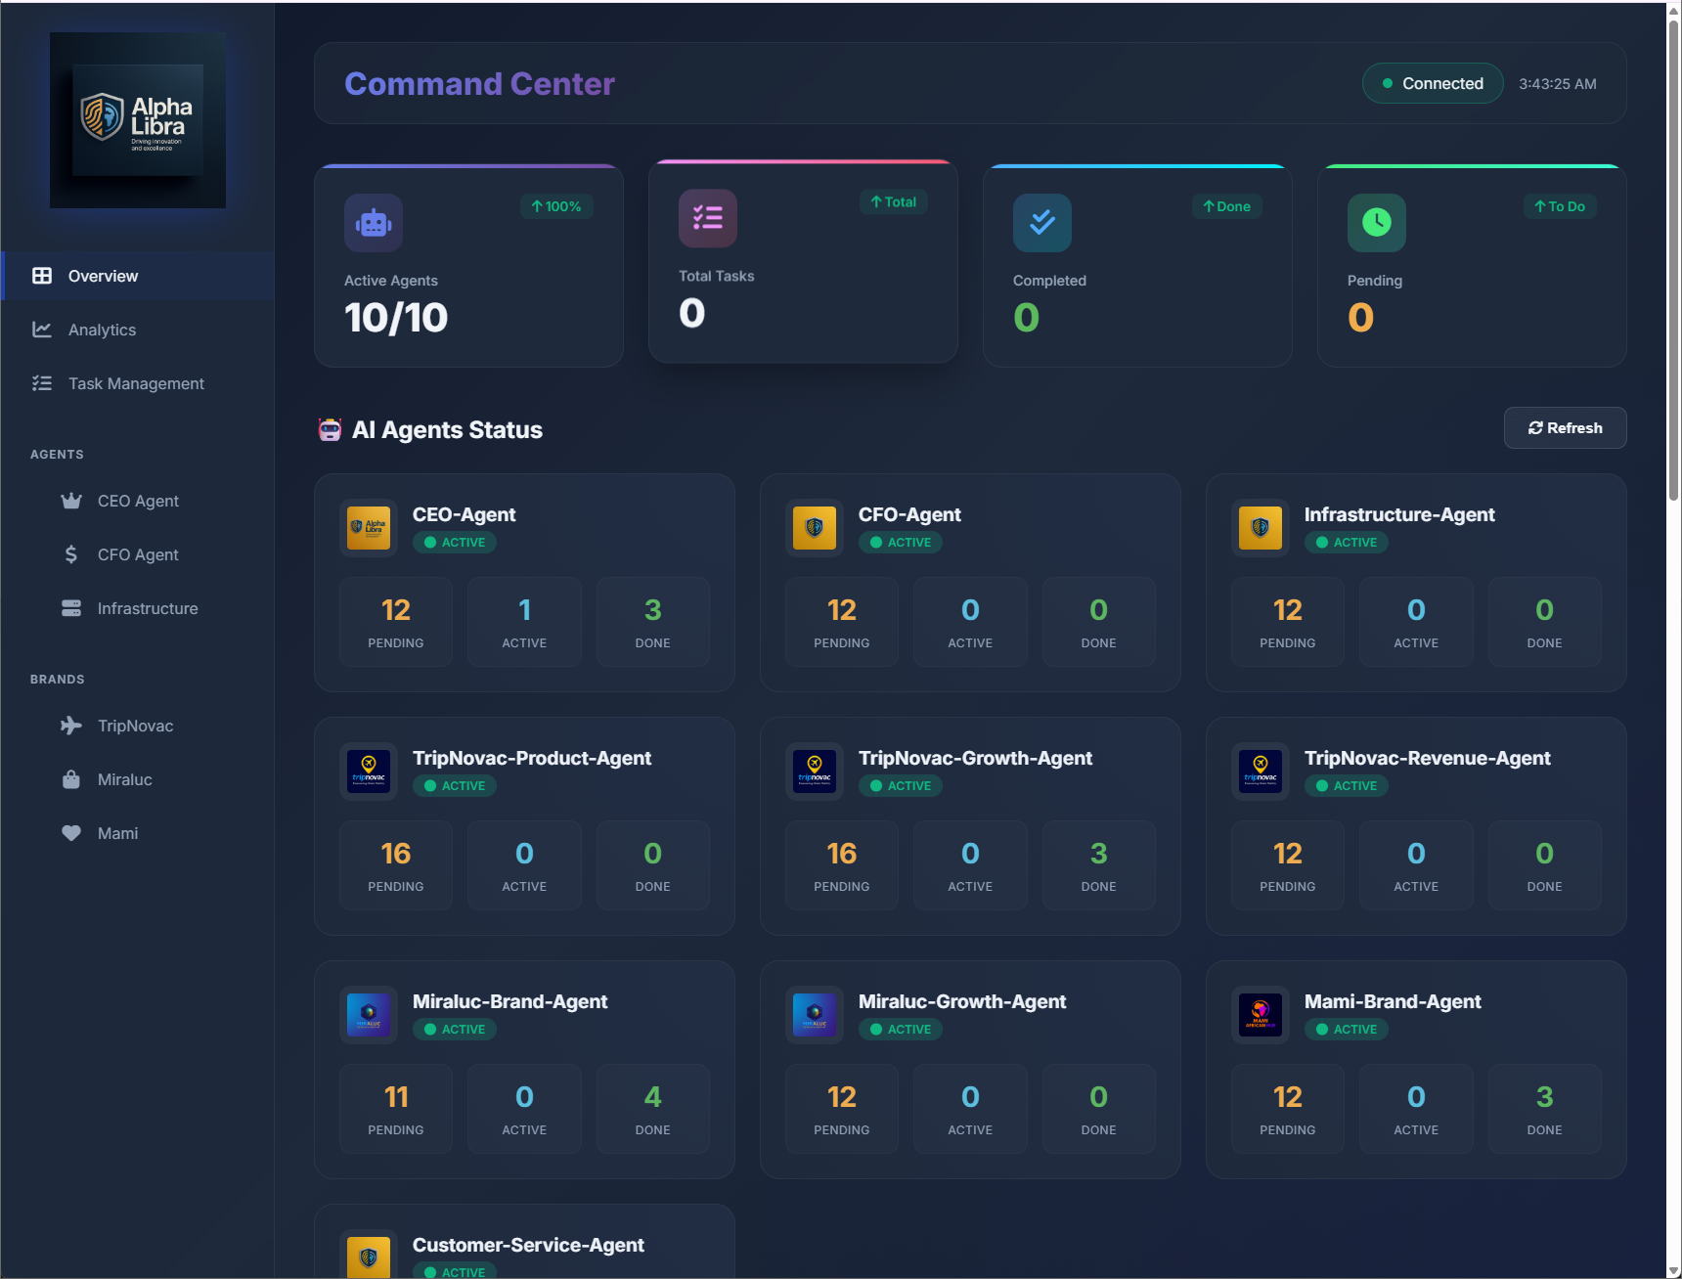The width and height of the screenshot is (1682, 1279).
Task: Click the TripNovac-Growth-Agent logo
Action: (x=814, y=772)
